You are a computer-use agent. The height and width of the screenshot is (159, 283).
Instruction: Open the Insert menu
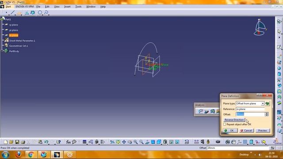pos(67,7)
